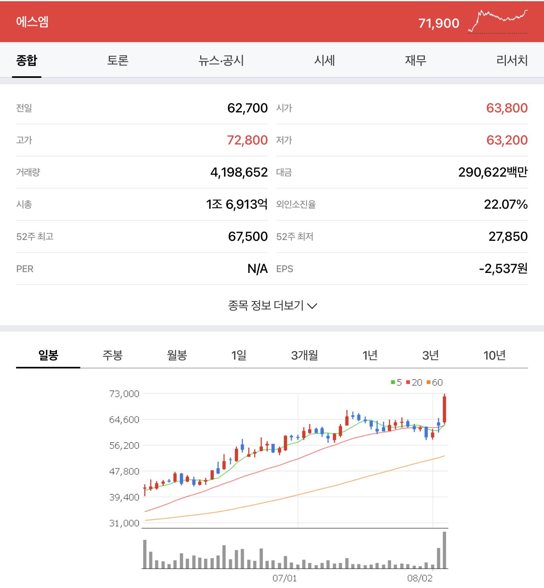The width and height of the screenshot is (544, 588).
Task: Click the 31,000 y-axis label
Action: (x=124, y=523)
